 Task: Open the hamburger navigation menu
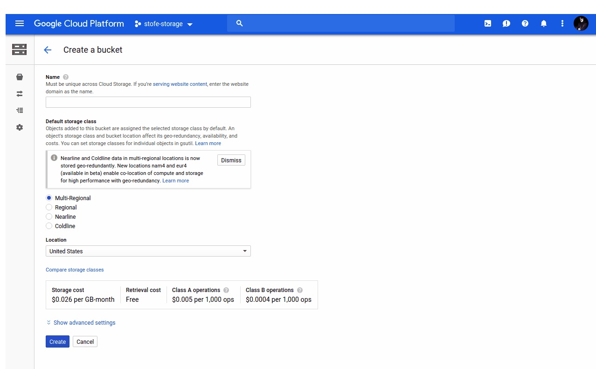pyautogui.click(x=19, y=23)
